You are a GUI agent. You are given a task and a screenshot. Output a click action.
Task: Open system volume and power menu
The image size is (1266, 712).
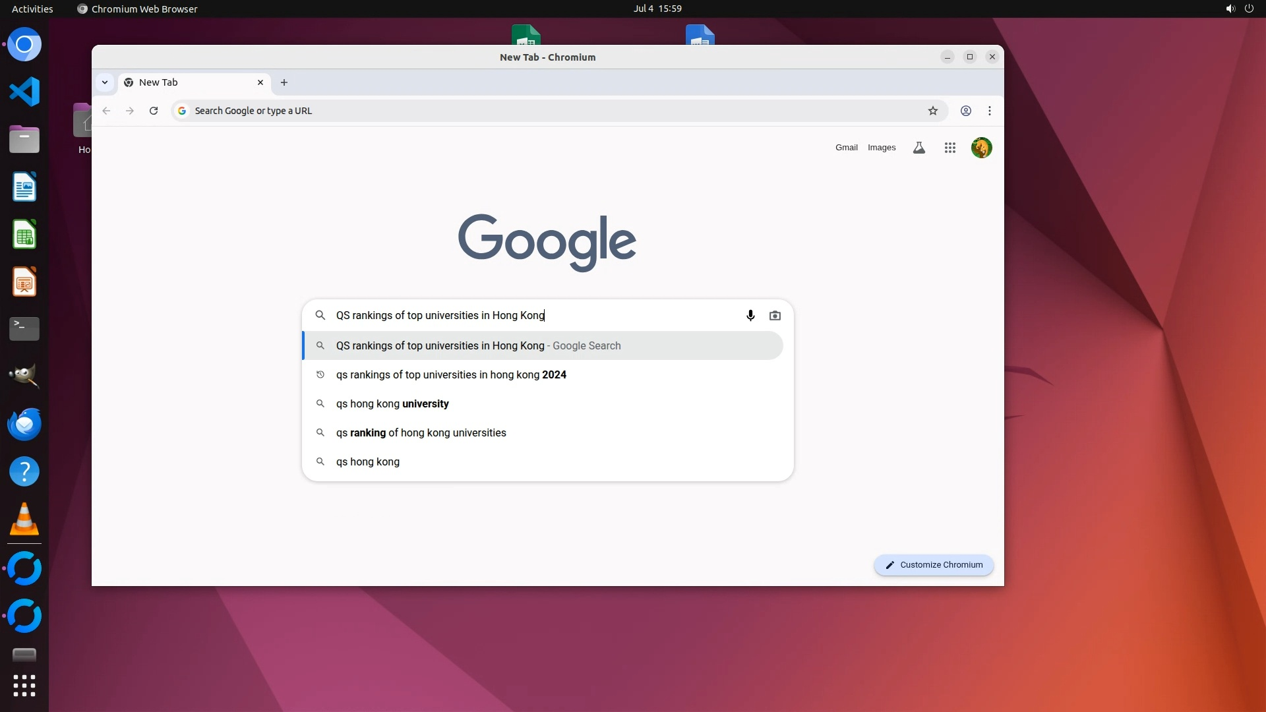[x=1239, y=9]
